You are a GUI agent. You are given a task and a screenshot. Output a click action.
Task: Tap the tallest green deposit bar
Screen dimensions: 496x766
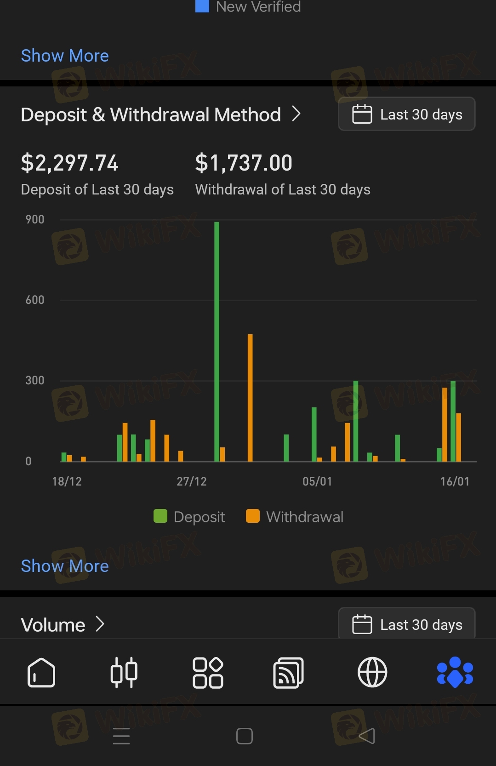tap(217, 341)
